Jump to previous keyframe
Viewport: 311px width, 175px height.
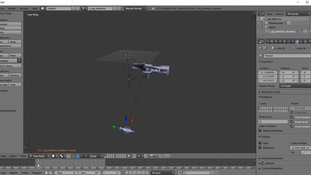131,173
